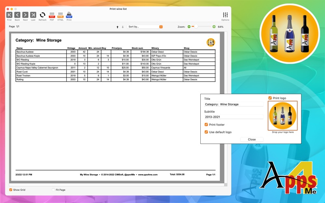
Task: Click the 64% zoom value
Action: pos(221,27)
